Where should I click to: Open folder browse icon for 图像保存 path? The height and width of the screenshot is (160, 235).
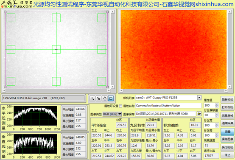pos(199,114)
